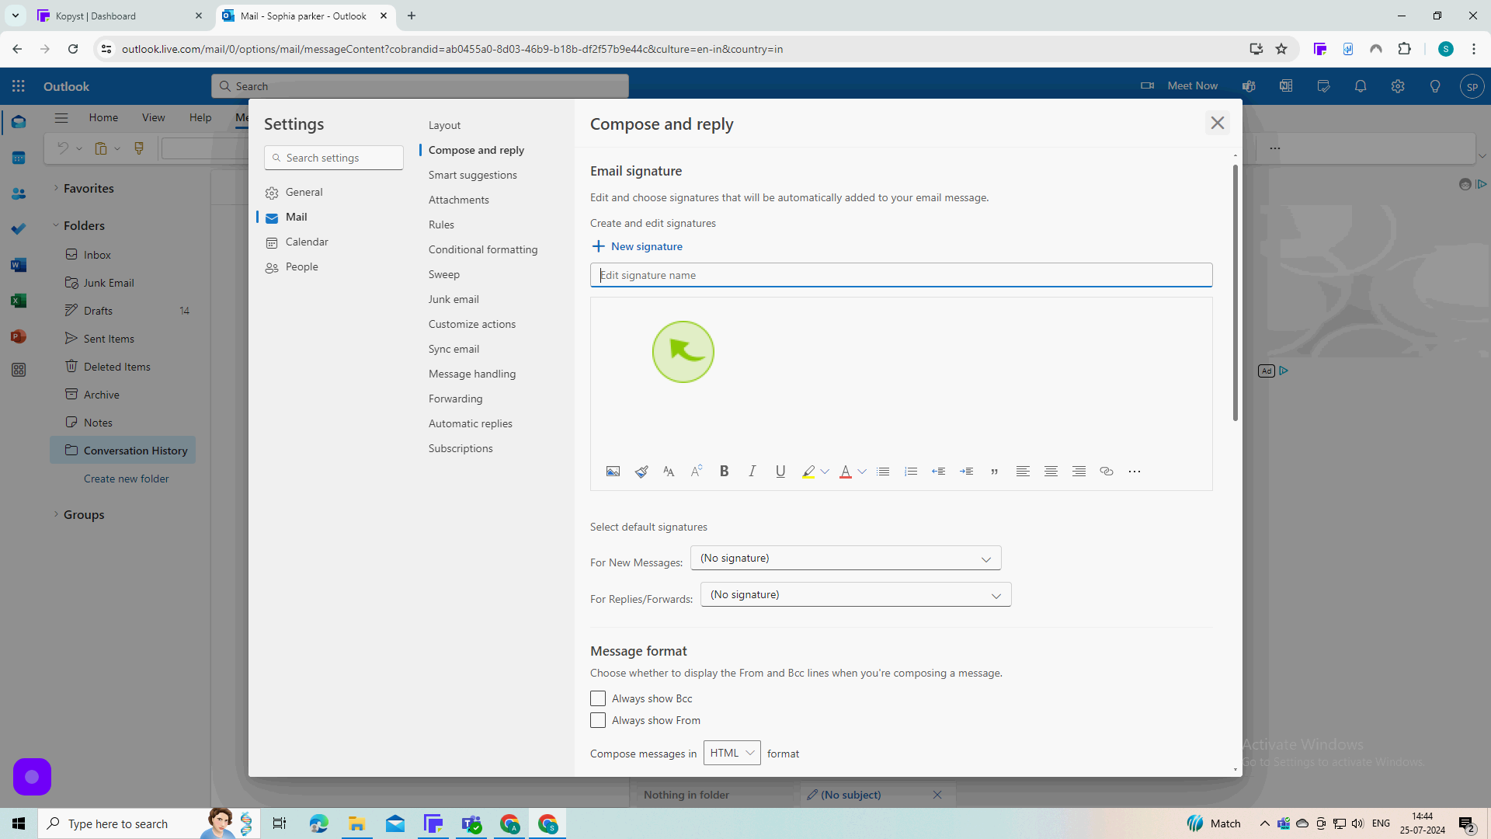This screenshot has height=839, width=1491.
Task: Toggle Mail settings category
Action: click(296, 216)
